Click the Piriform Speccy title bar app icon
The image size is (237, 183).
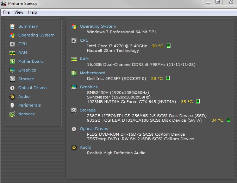(x=4, y=4)
